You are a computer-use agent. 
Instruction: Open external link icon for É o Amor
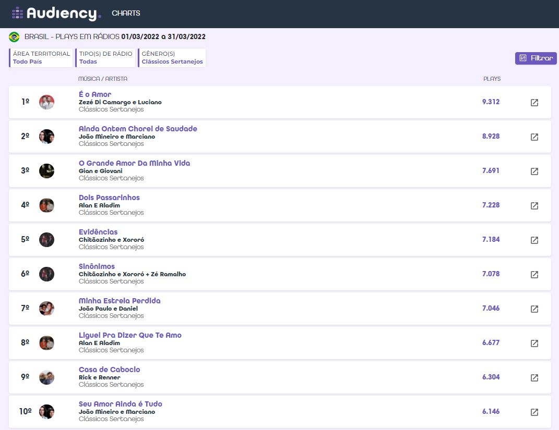tap(534, 103)
